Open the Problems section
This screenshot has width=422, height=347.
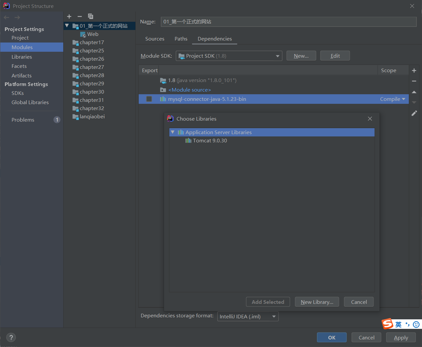23,120
